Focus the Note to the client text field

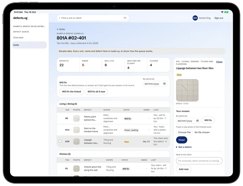[199, 161]
